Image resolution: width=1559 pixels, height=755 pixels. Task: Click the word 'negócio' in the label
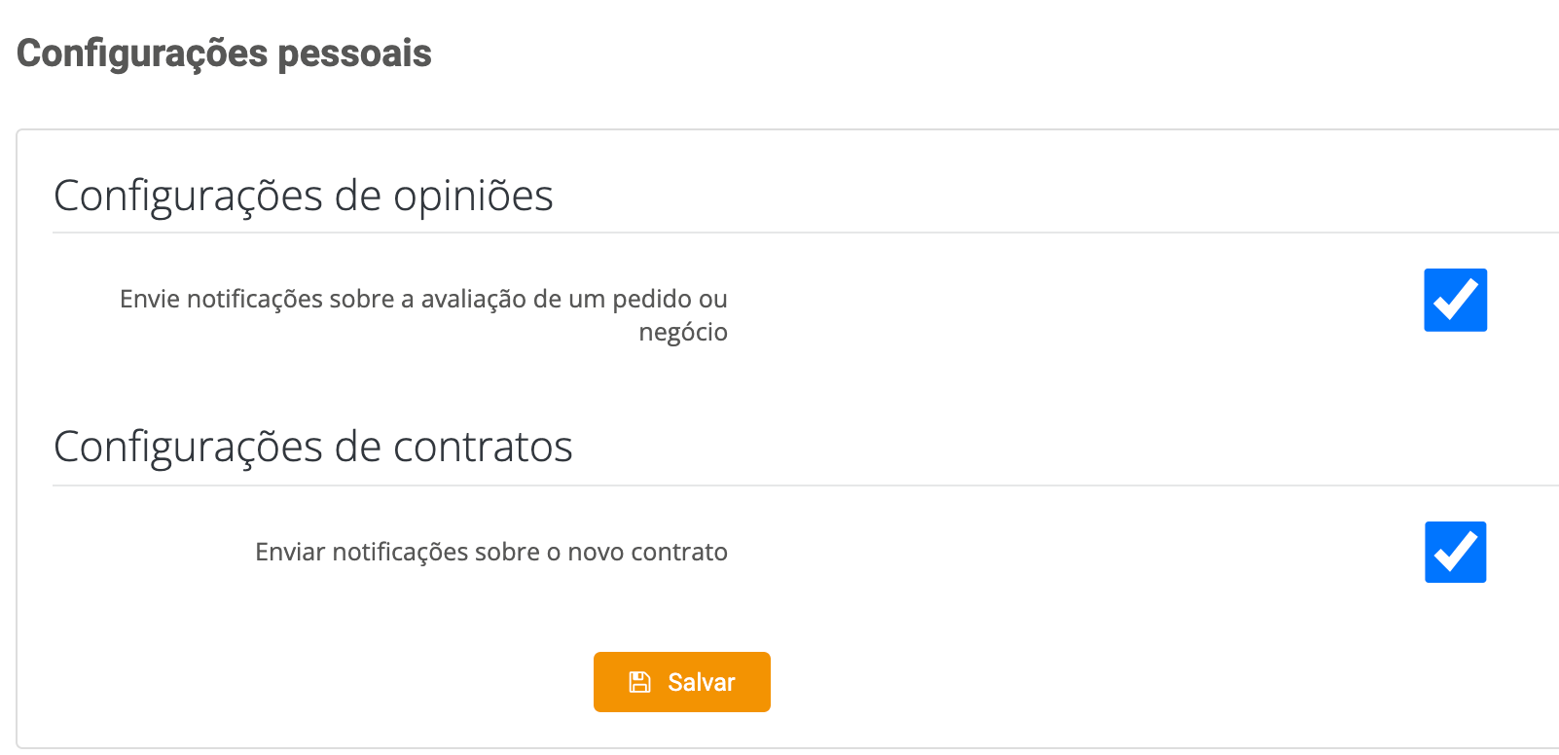[683, 333]
